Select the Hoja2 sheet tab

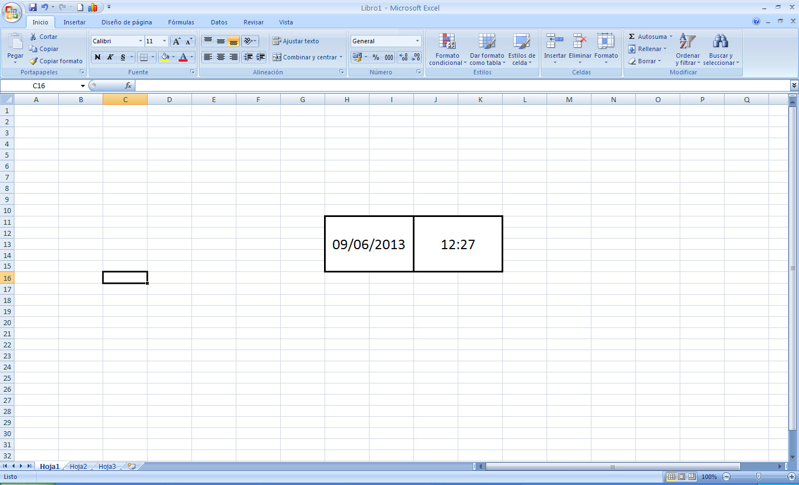point(78,466)
